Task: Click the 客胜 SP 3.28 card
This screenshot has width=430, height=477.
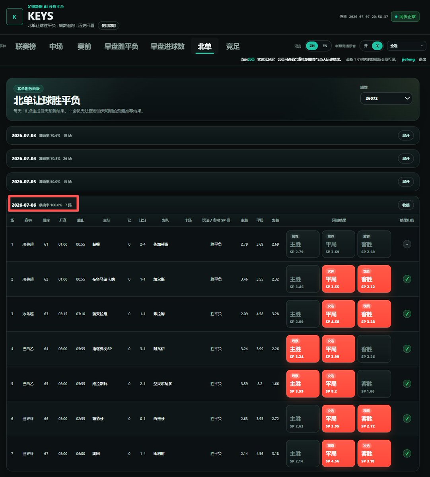Action: [374, 314]
